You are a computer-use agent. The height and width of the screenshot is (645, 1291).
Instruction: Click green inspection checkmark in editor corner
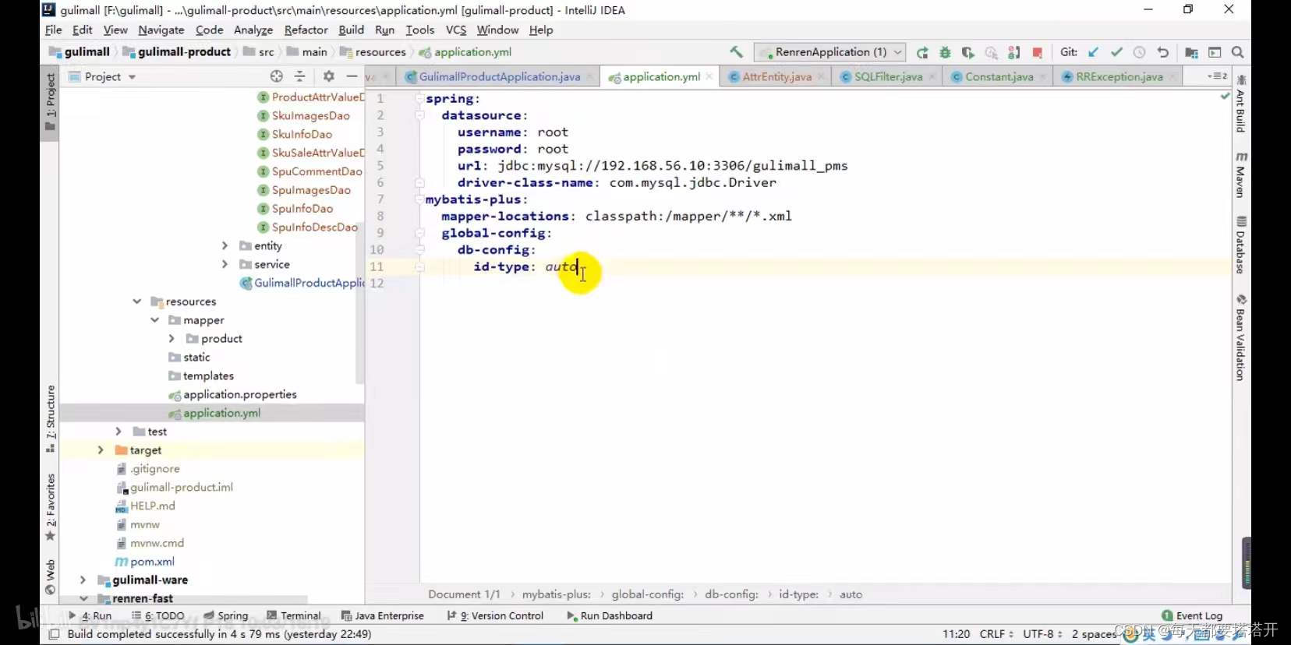1225,96
